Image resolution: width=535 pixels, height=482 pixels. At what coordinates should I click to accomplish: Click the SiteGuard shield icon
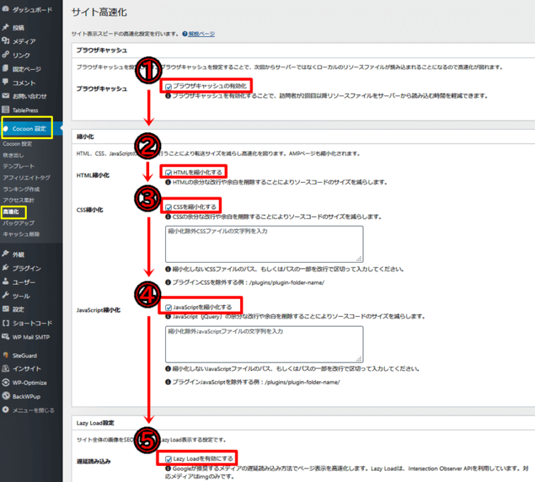[x=5, y=355]
